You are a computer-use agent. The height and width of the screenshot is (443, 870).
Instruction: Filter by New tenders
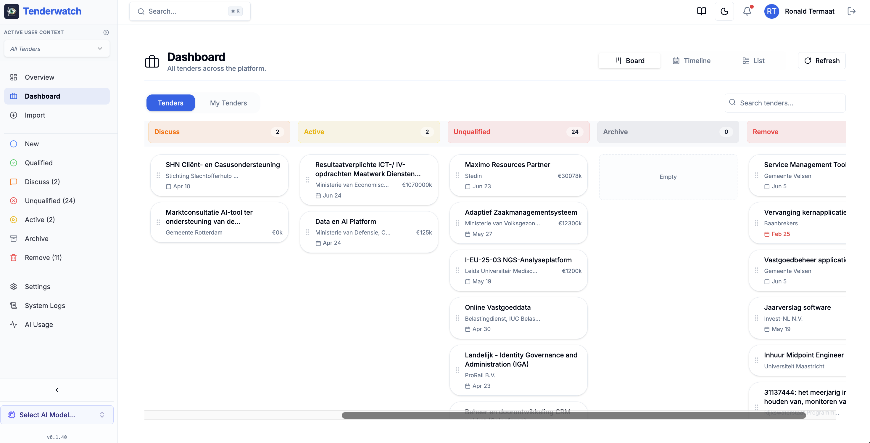pyautogui.click(x=57, y=144)
